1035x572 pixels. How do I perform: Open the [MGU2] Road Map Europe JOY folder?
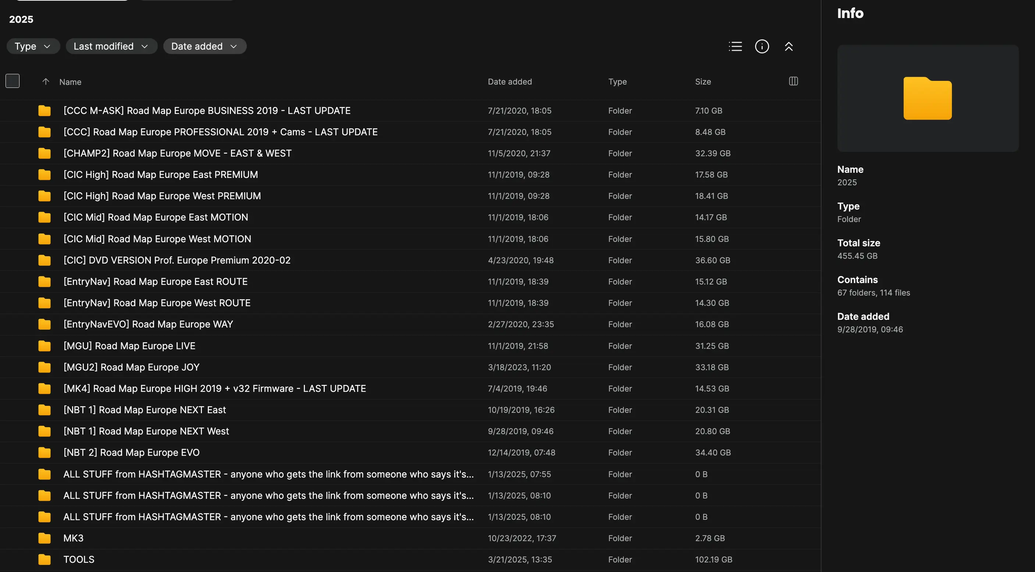click(131, 367)
